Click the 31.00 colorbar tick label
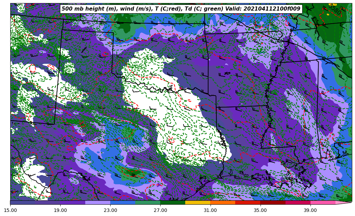 [x=210, y=211]
